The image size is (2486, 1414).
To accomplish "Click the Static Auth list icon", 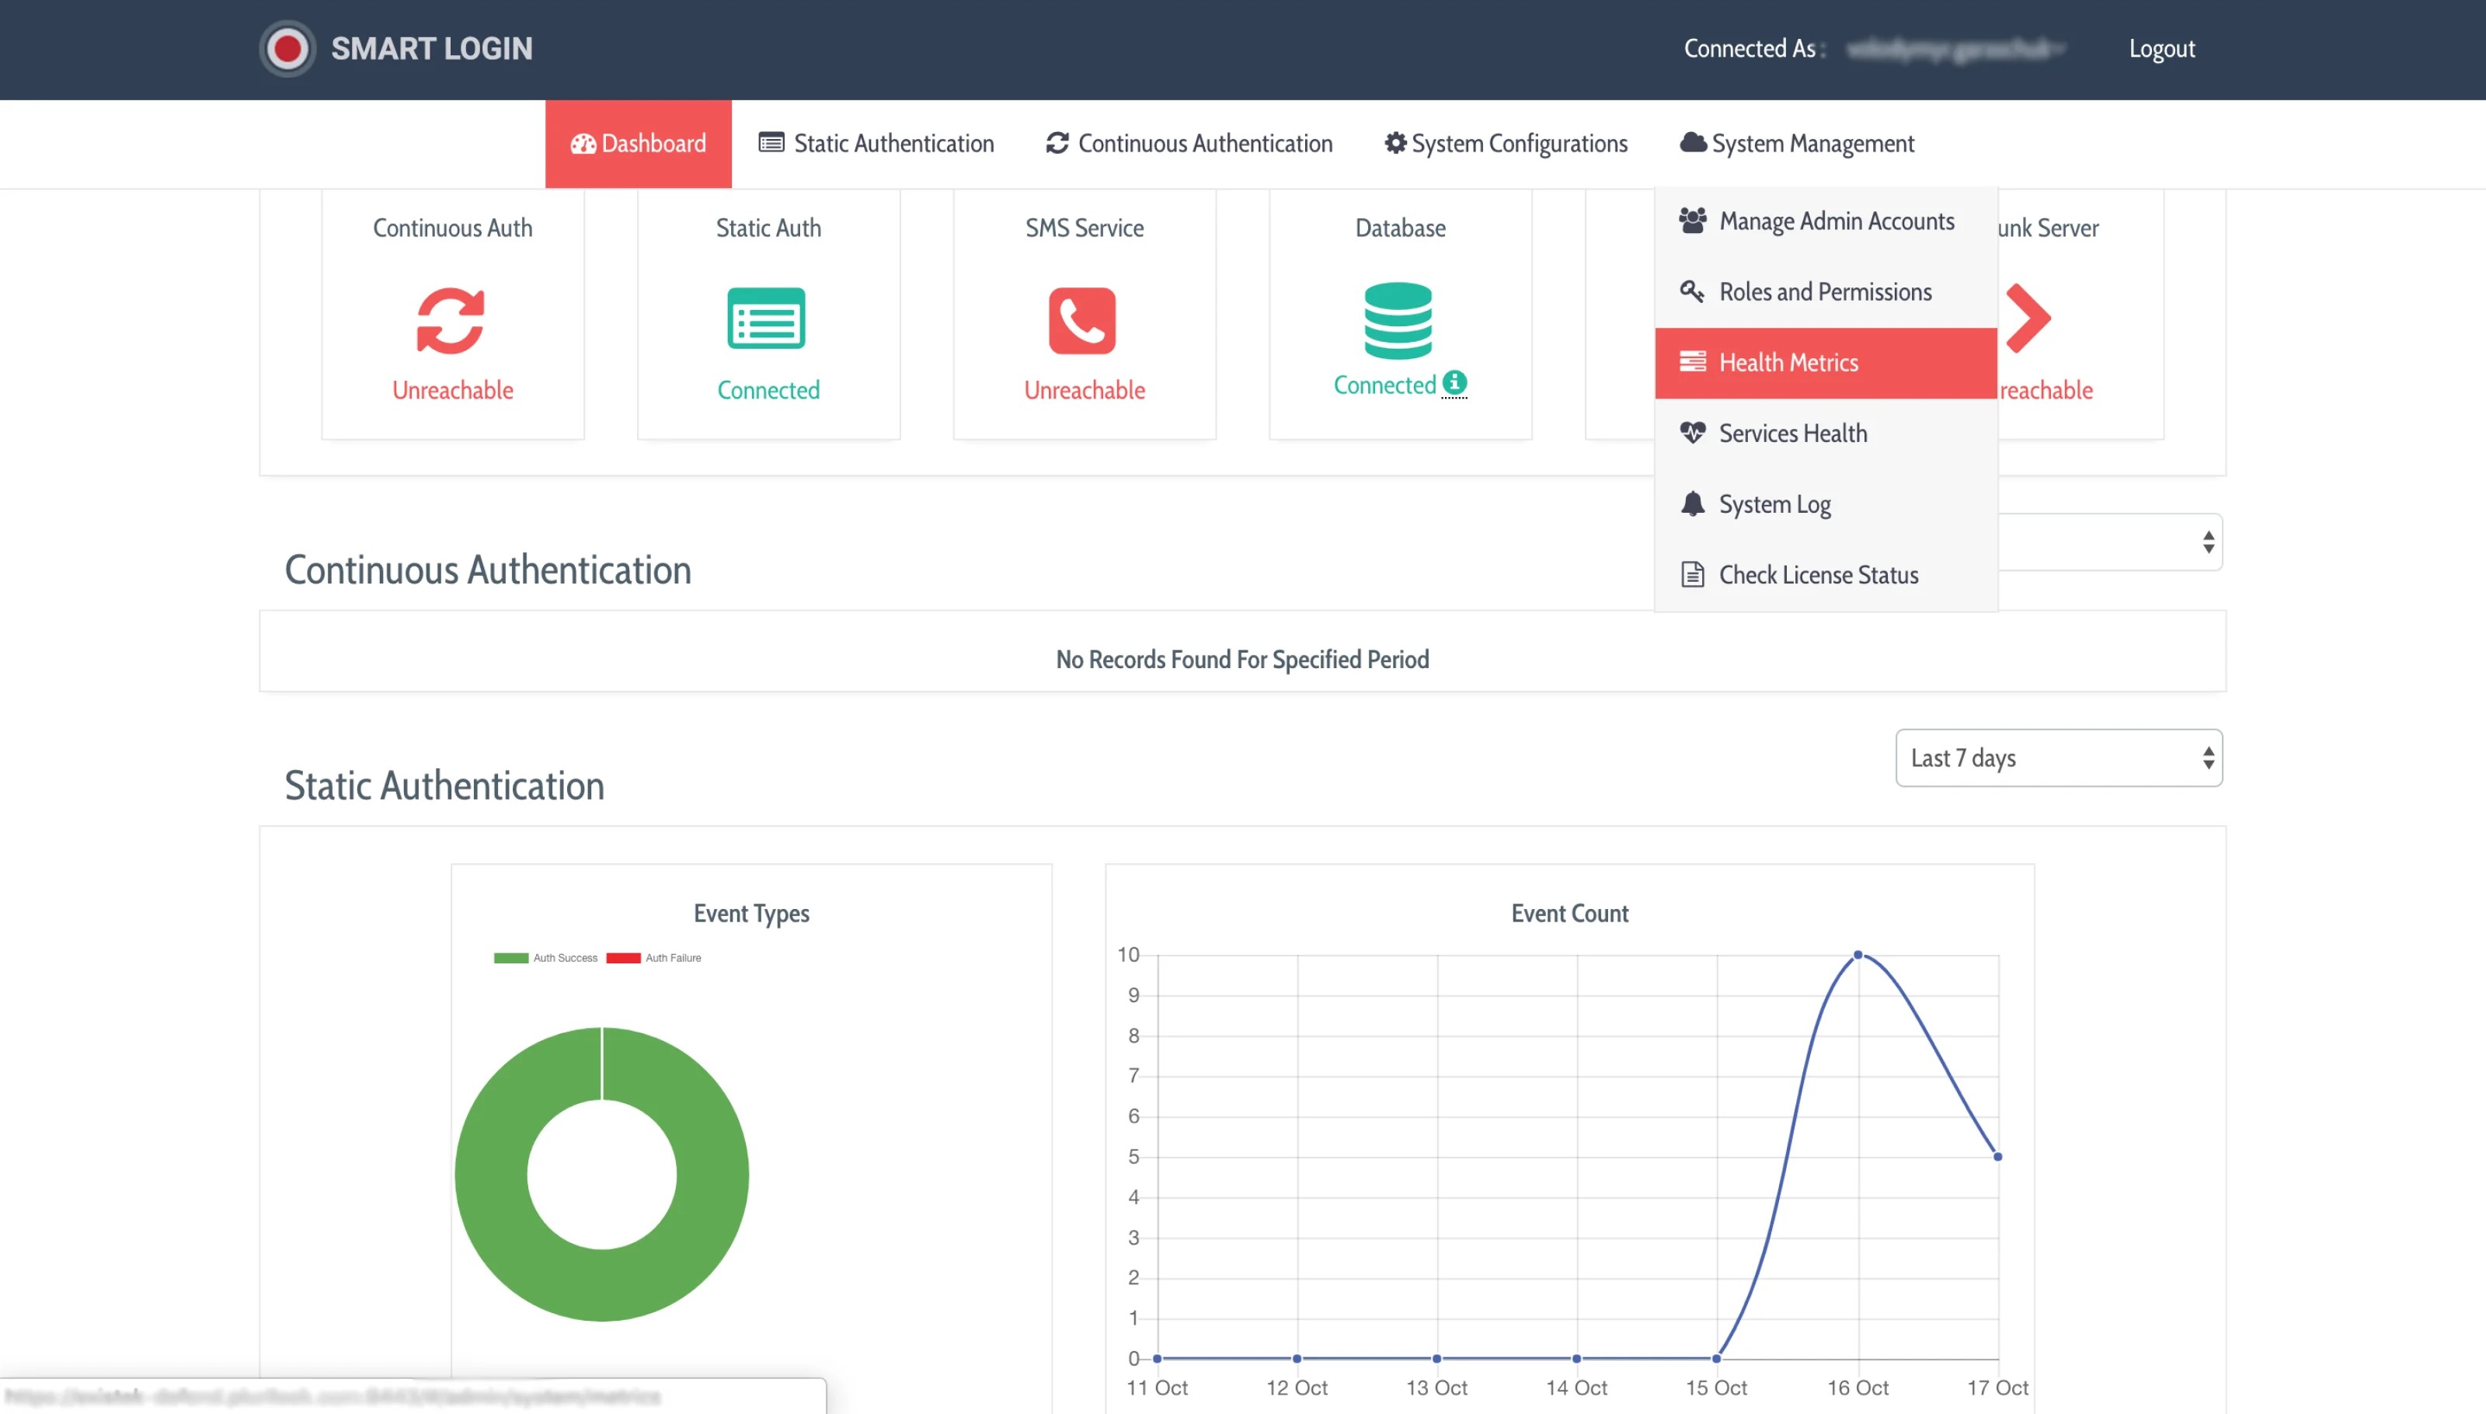I will pyautogui.click(x=768, y=319).
